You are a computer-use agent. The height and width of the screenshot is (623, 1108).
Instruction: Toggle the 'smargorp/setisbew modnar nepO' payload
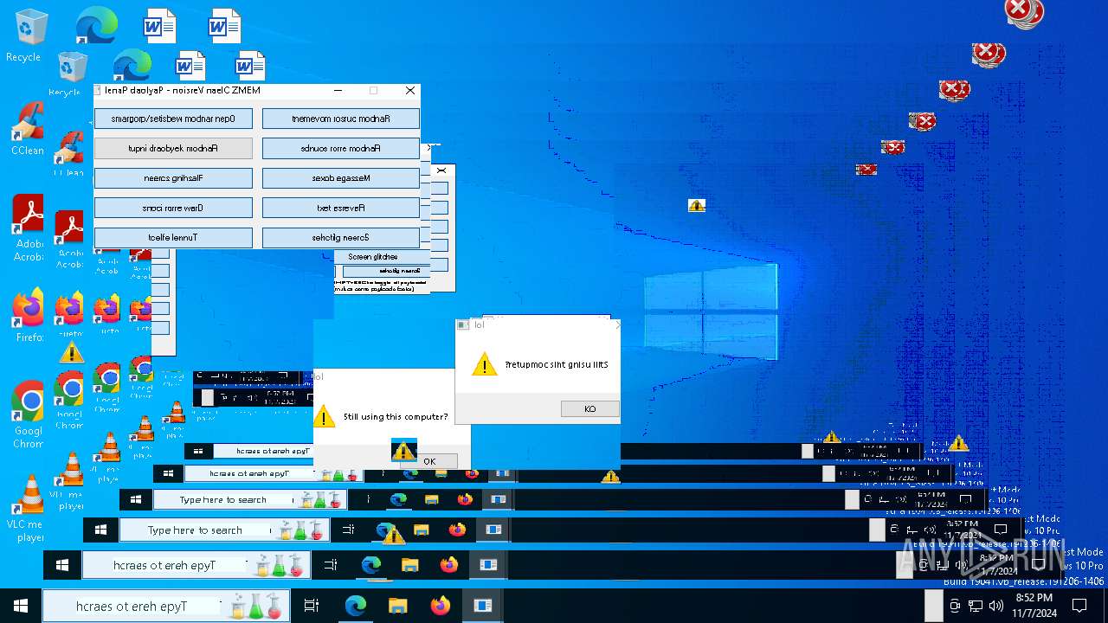point(173,119)
